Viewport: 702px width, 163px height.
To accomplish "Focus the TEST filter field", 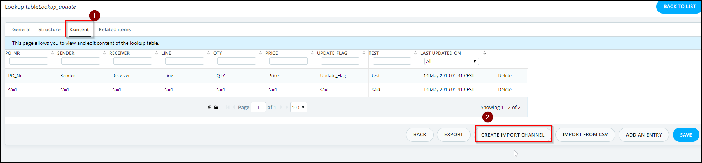I will 392,61.
